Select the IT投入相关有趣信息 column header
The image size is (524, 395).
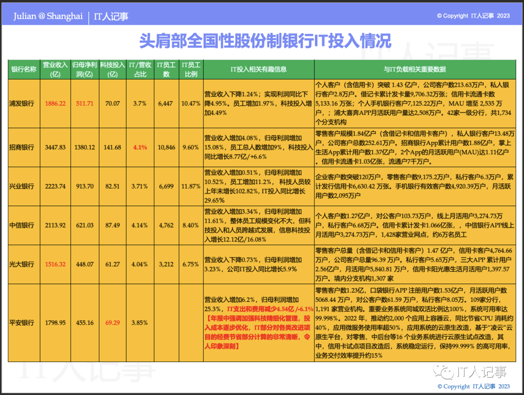(259, 69)
